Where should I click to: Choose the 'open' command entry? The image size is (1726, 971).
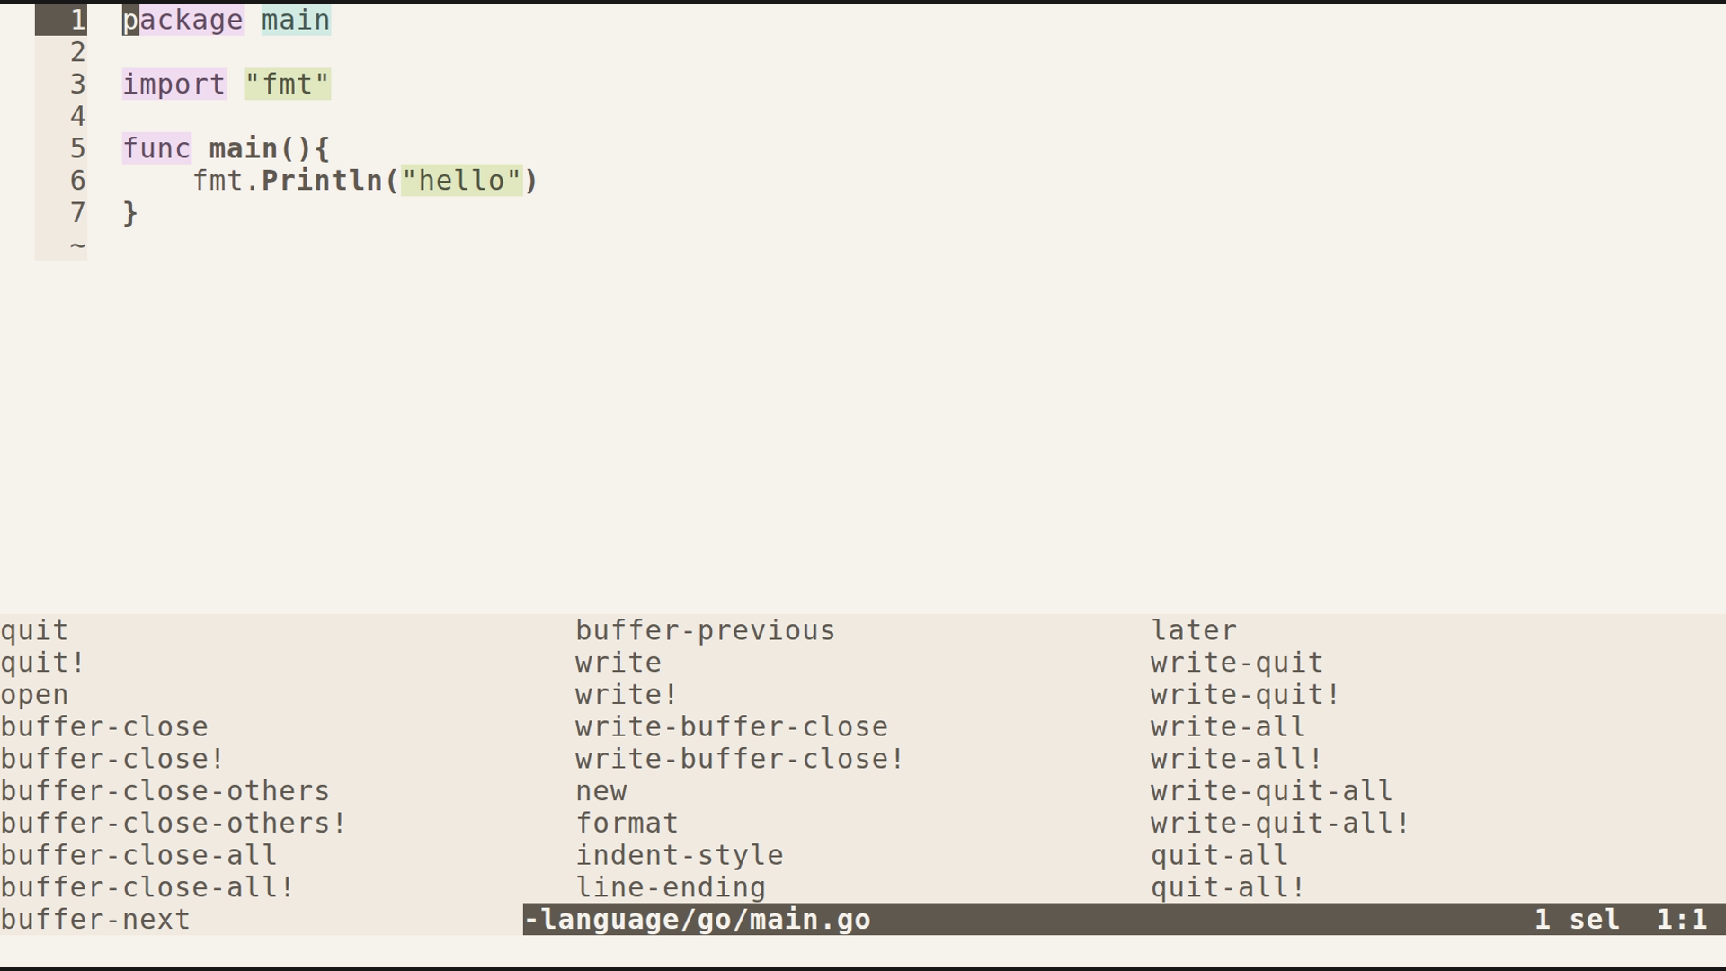[x=34, y=696]
